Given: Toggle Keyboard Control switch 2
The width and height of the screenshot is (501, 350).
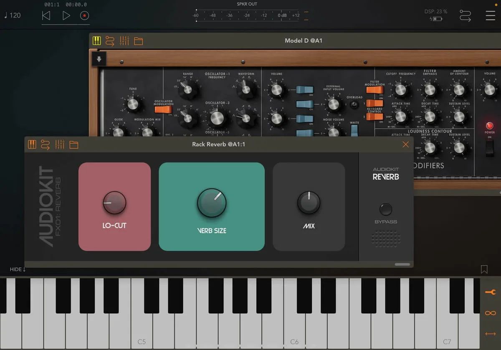Looking at the screenshot, I should (x=374, y=117).
